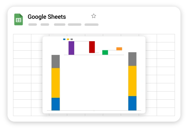Click the yellow segment of right stacked column

click(132, 81)
